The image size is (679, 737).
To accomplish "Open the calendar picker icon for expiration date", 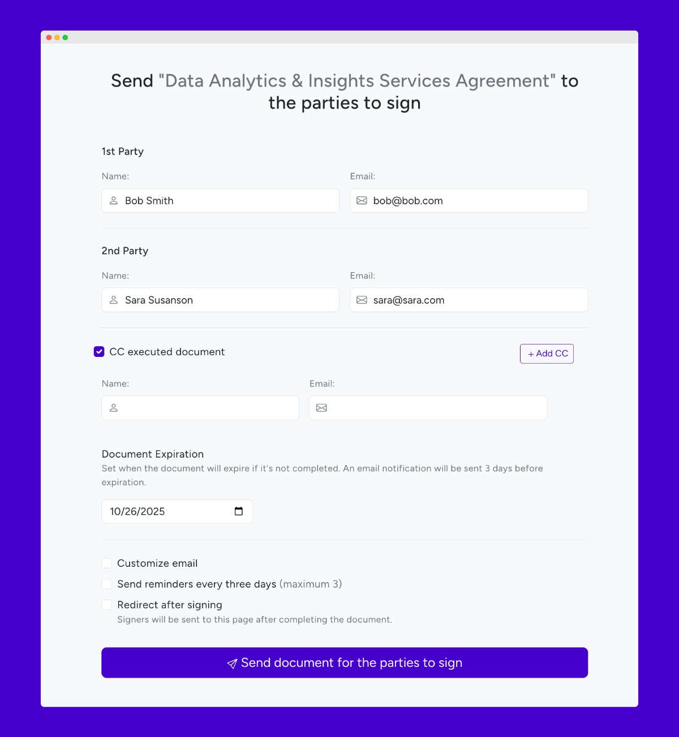I will coord(239,511).
